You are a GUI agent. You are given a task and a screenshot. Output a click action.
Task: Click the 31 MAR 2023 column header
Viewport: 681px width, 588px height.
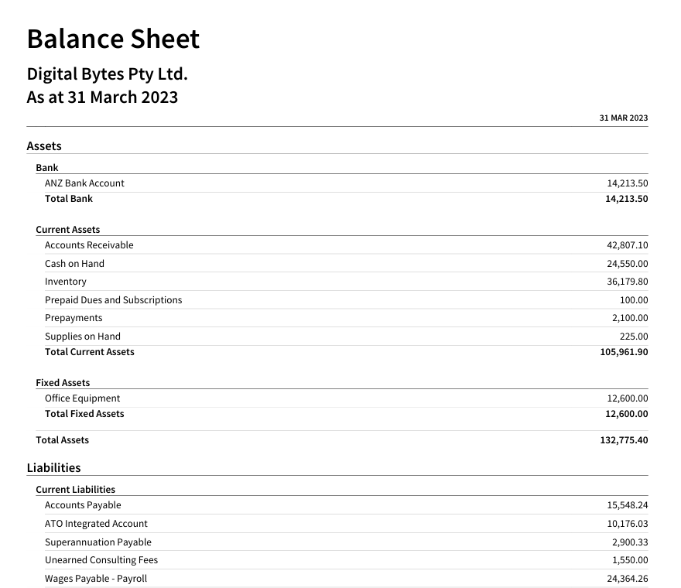623,118
